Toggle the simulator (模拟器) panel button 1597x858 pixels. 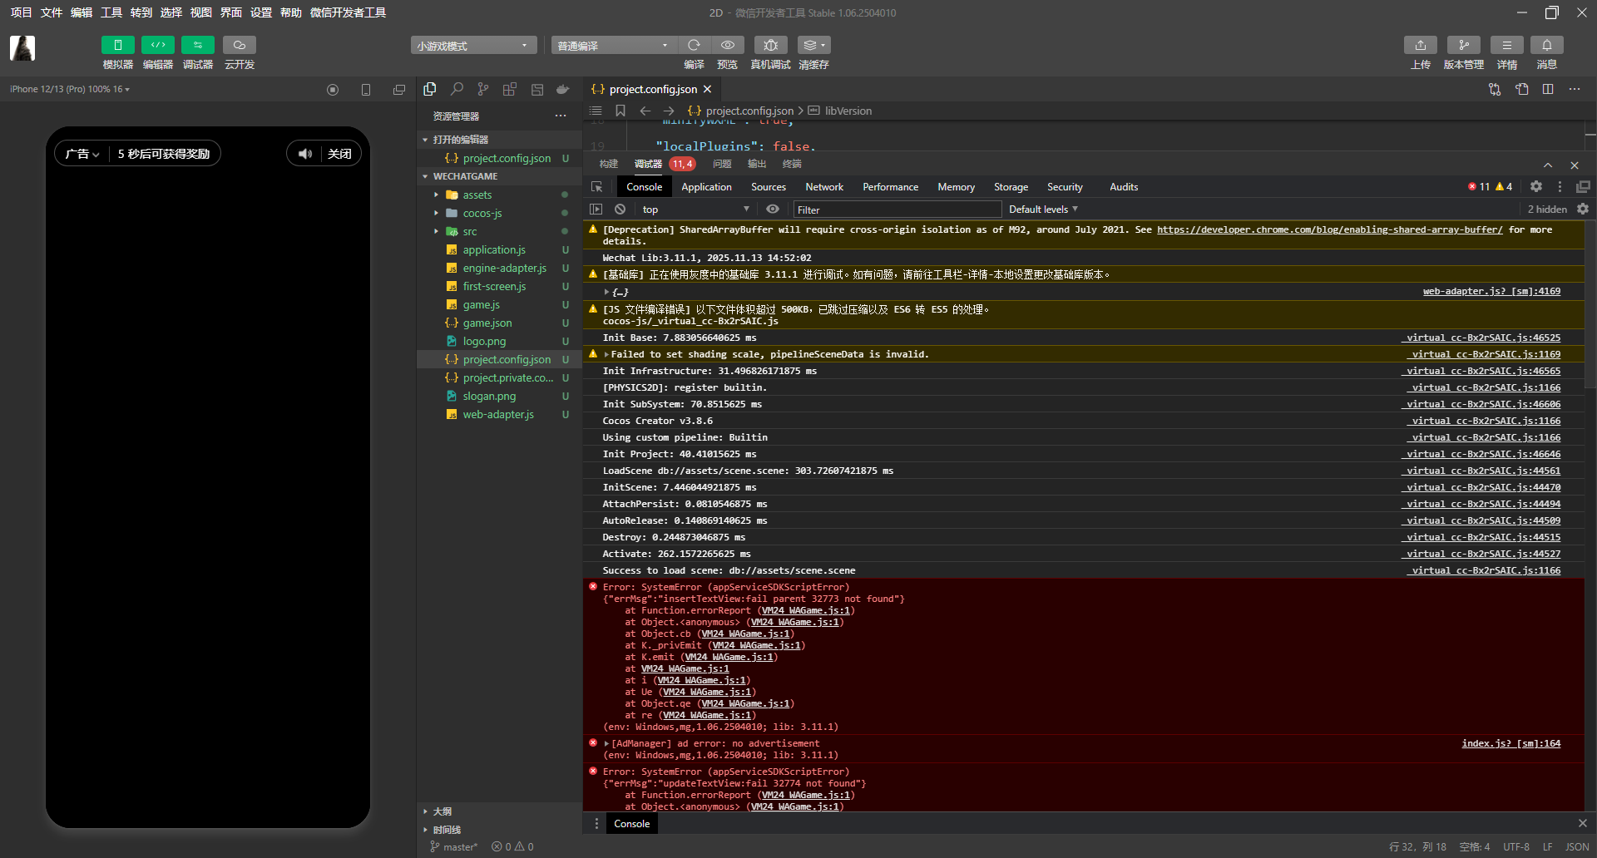click(x=117, y=45)
